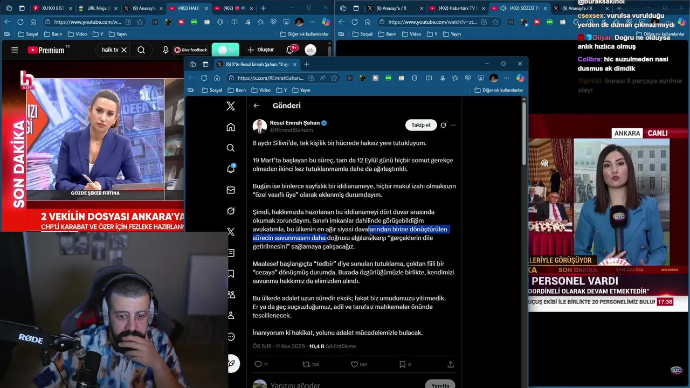690x388 pixels.
Task: Click the X logo in sidebar
Action: pyautogui.click(x=231, y=106)
